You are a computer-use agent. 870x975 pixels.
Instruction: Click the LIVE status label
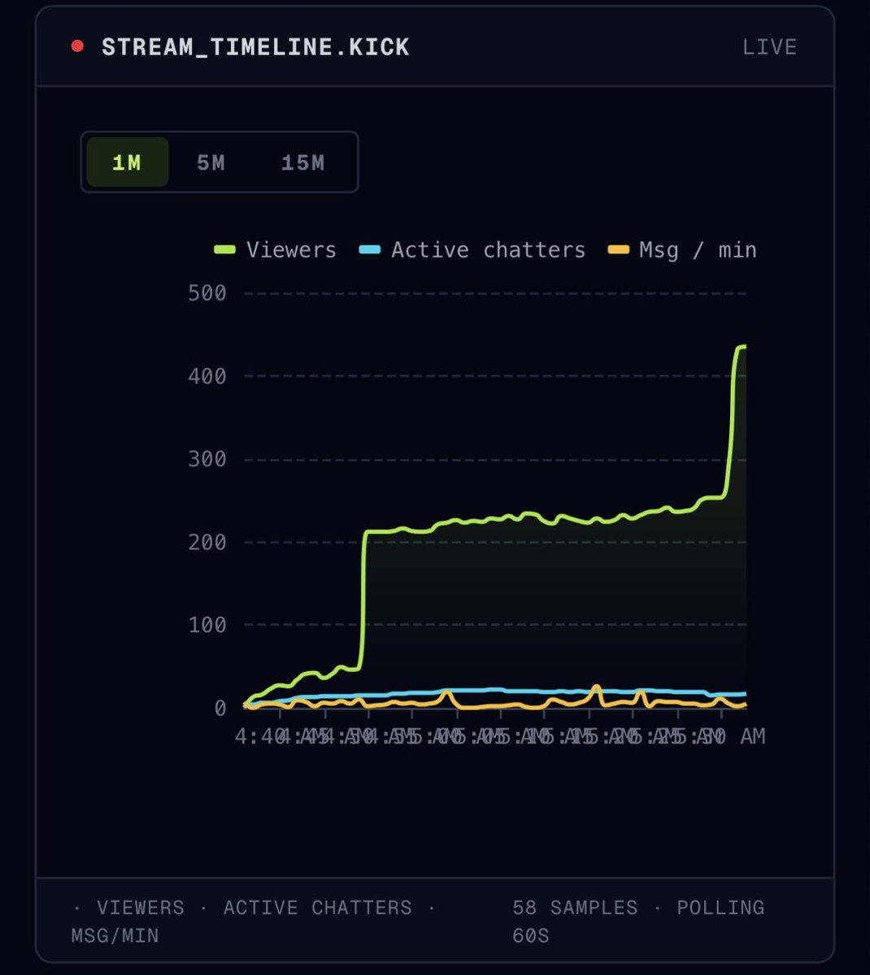[x=769, y=47]
